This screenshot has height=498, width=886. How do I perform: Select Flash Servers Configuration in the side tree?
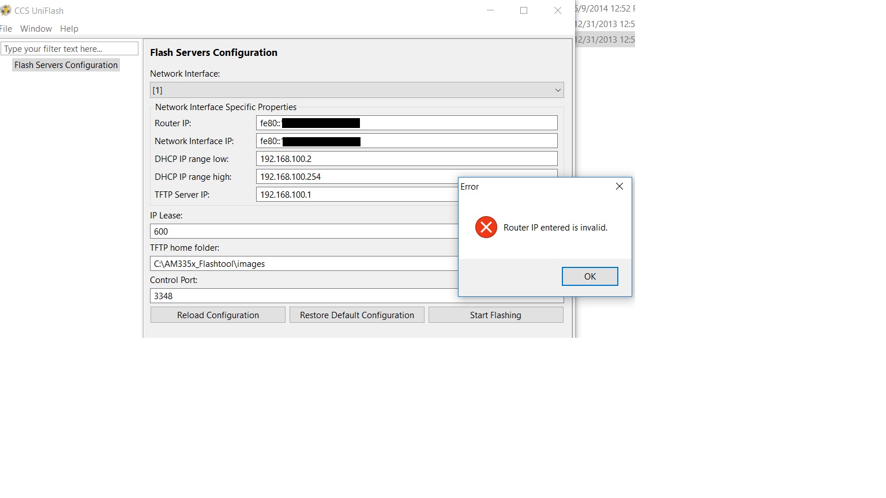(x=66, y=65)
